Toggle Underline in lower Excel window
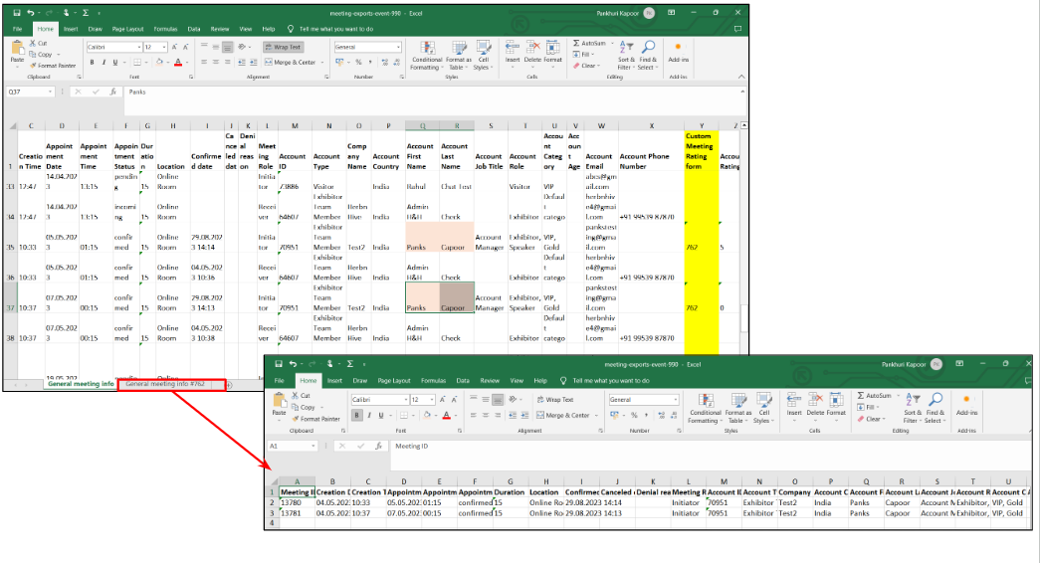 381,415
